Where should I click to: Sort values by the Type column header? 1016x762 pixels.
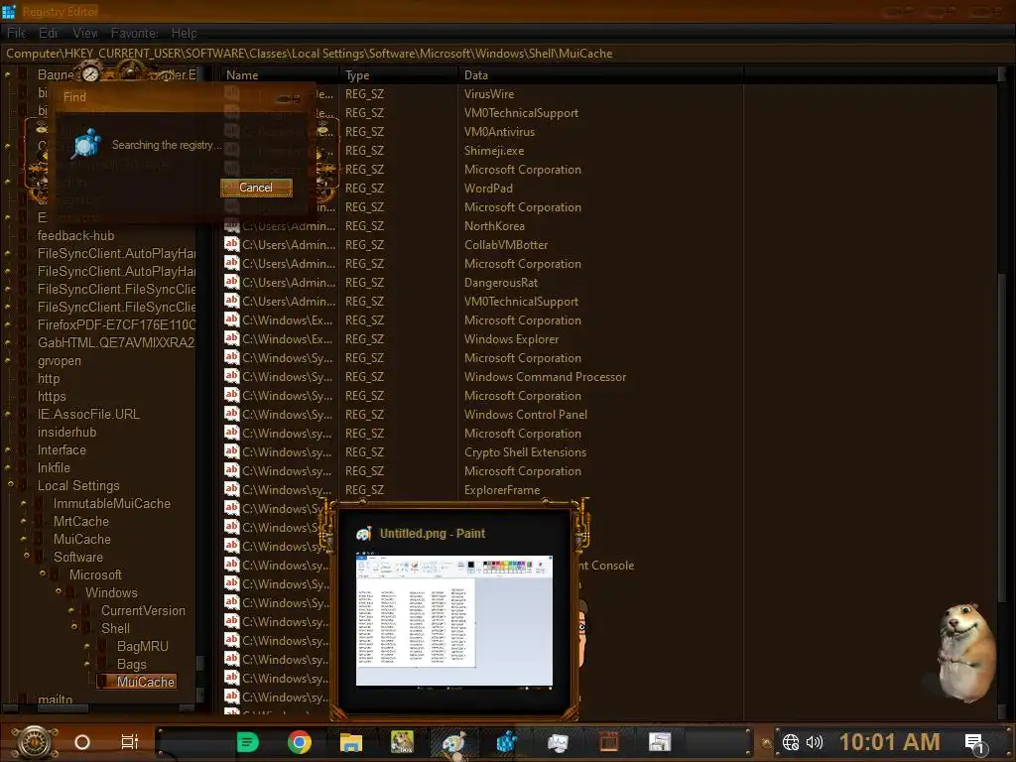[398, 75]
